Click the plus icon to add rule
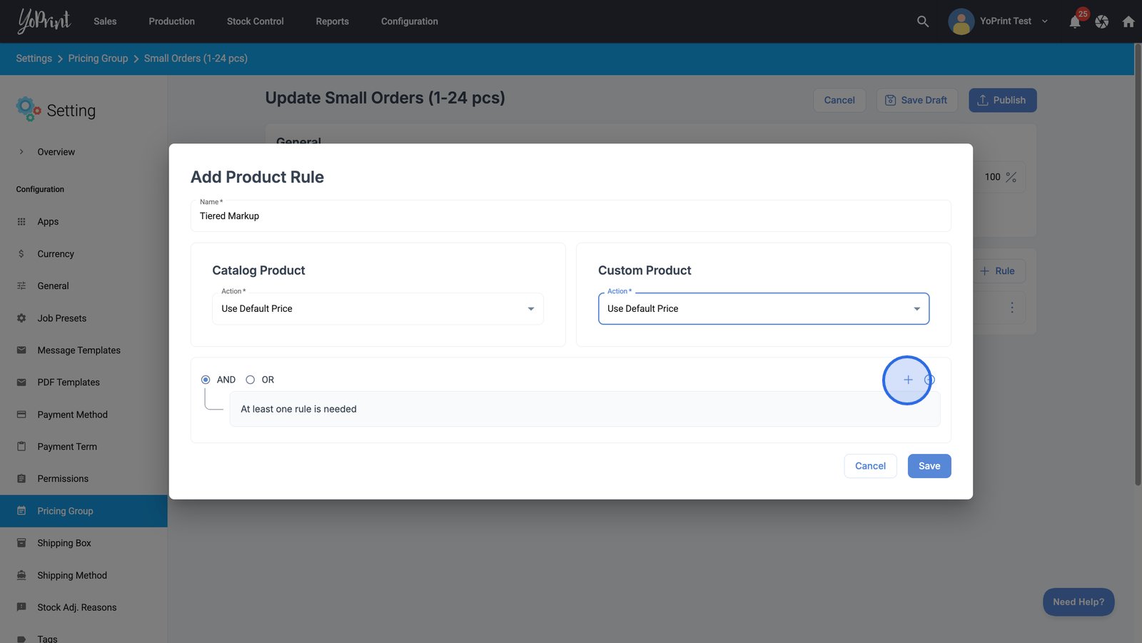 907,380
